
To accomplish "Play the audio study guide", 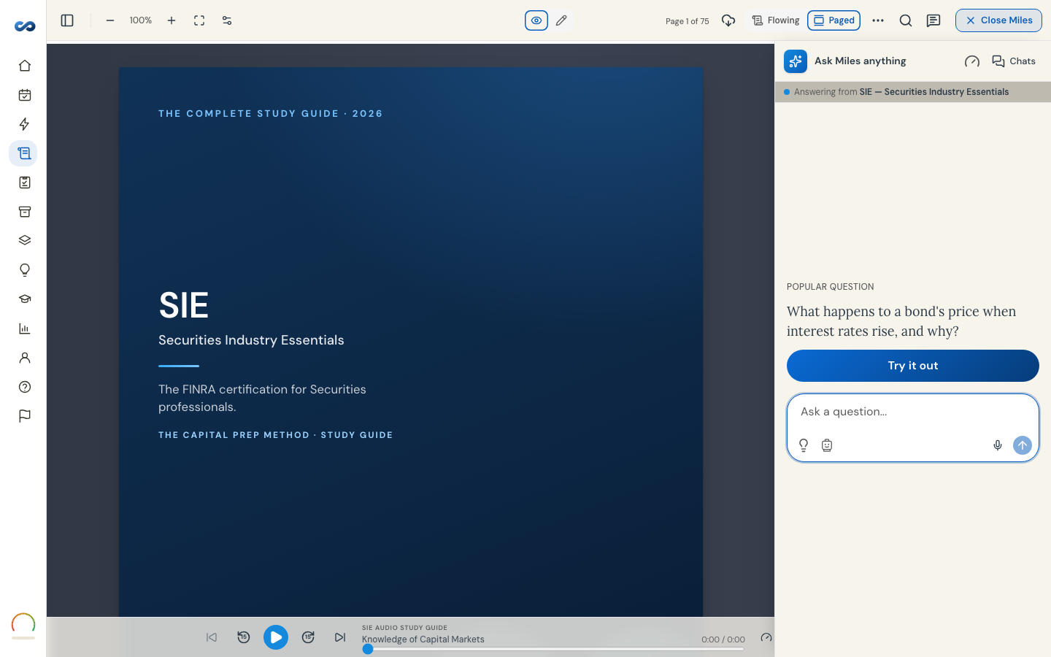I will (x=276, y=637).
